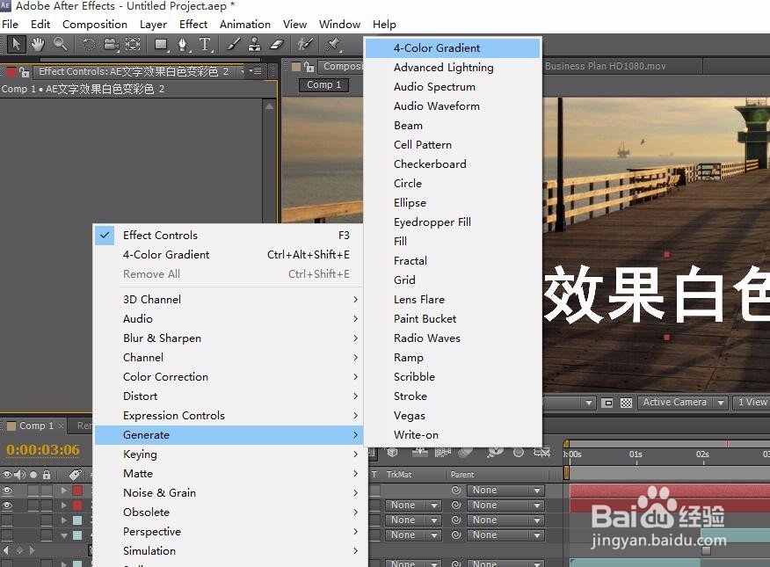Select the Brush tool
The height and width of the screenshot is (567, 770).
[233, 45]
